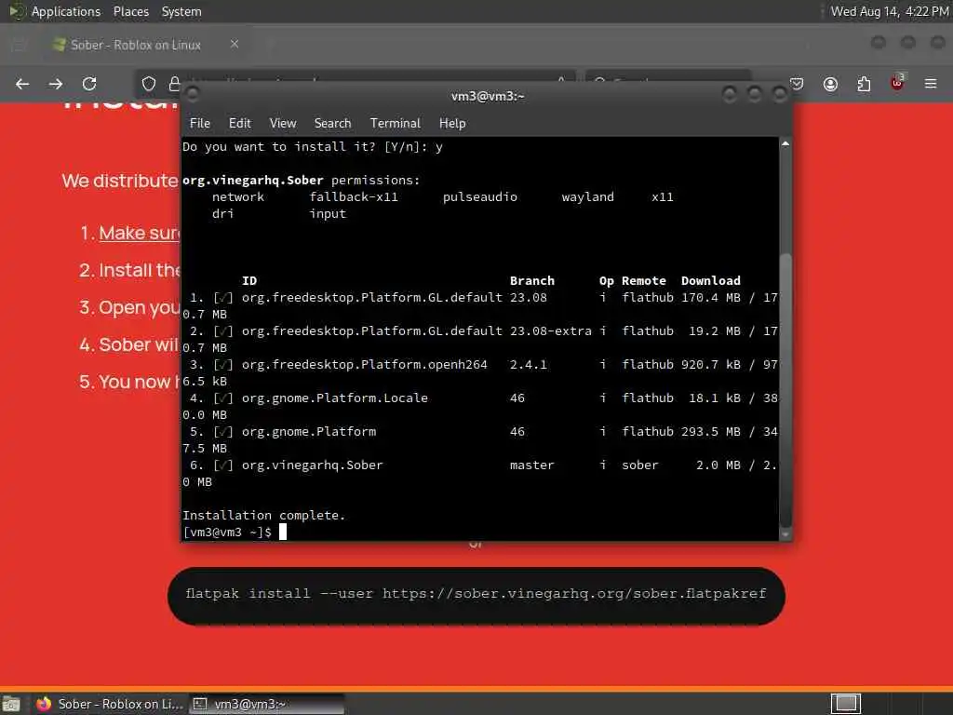Image resolution: width=953 pixels, height=715 pixels.
Task: Click the terminal vertical scrollbar thumb
Action: coord(785,389)
